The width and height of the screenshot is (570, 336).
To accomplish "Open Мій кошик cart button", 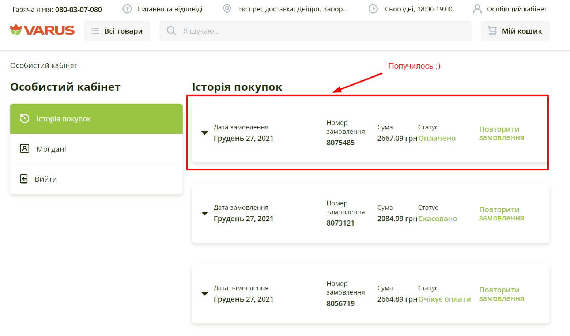I will (515, 31).
